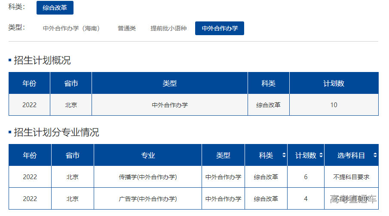The width and height of the screenshot is (389, 216).
Task: Click 省市 header in majors table
Action: (x=73, y=155)
